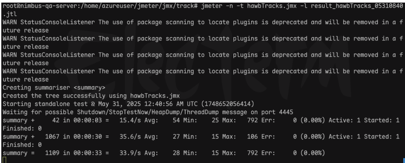
Task: Click the 'Starting standalone test' timestamp line
Action: click(x=128, y=104)
